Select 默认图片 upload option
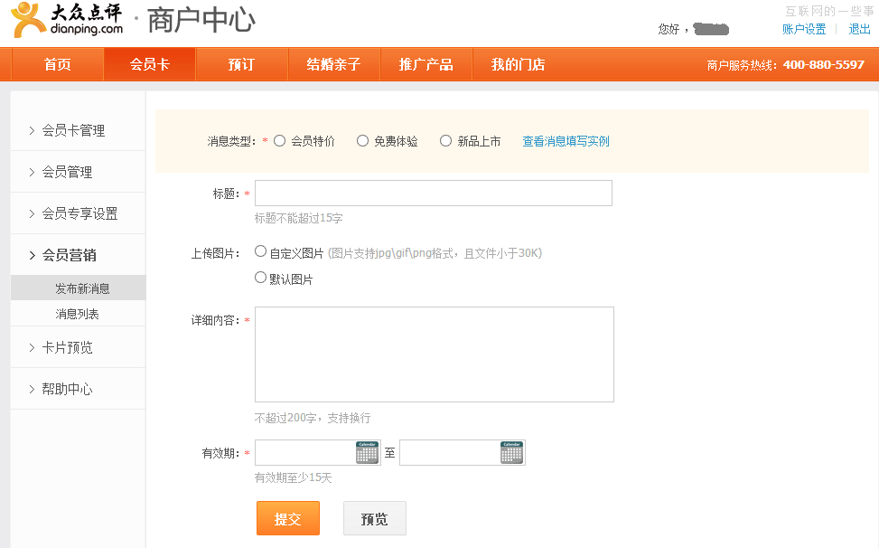This screenshot has height=548, width=879. pos(260,277)
